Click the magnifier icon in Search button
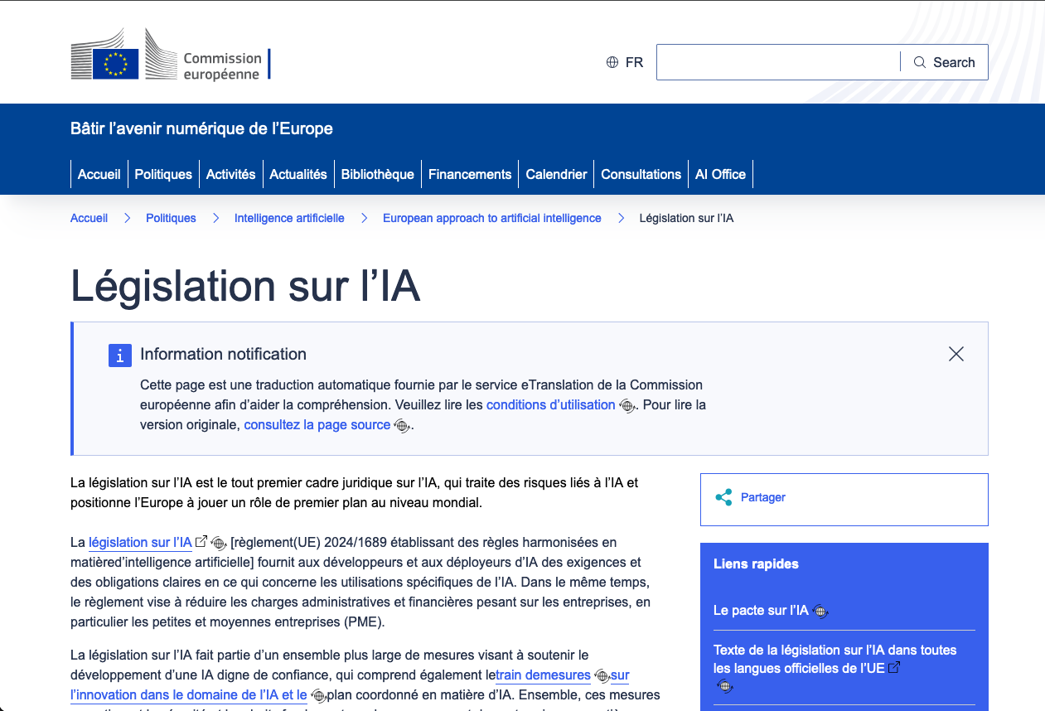The width and height of the screenshot is (1045, 711). pos(919,62)
